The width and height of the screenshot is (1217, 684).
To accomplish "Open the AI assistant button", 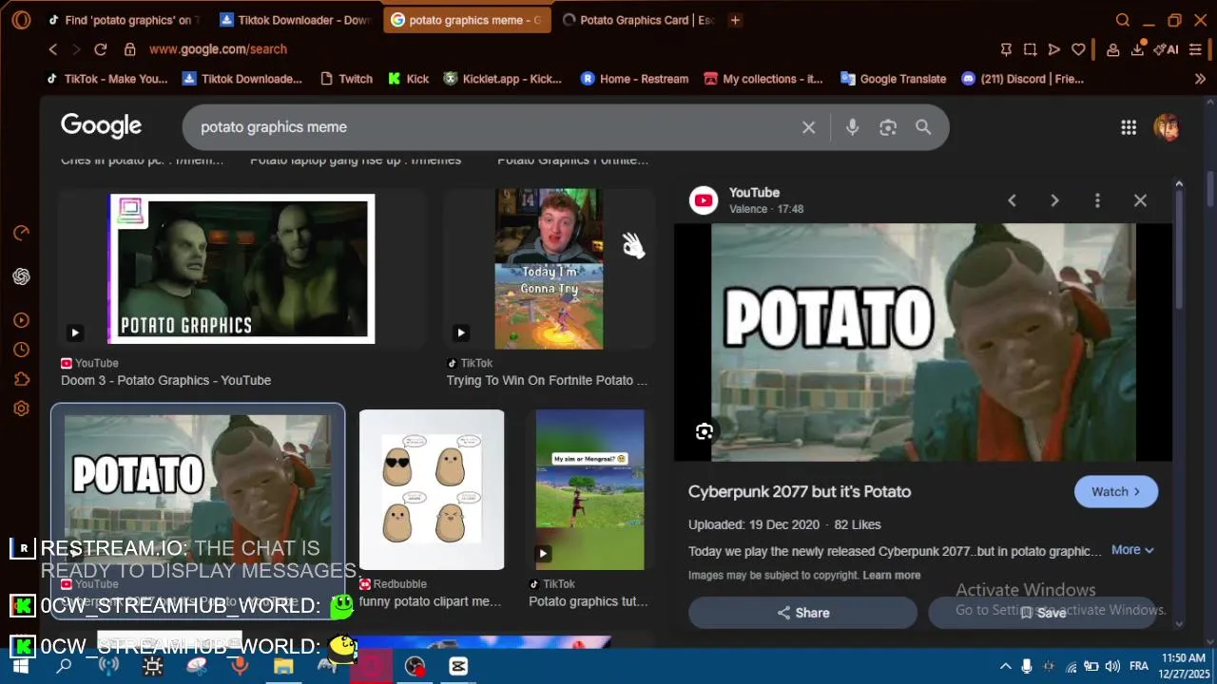I will pyautogui.click(x=1167, y=49).
